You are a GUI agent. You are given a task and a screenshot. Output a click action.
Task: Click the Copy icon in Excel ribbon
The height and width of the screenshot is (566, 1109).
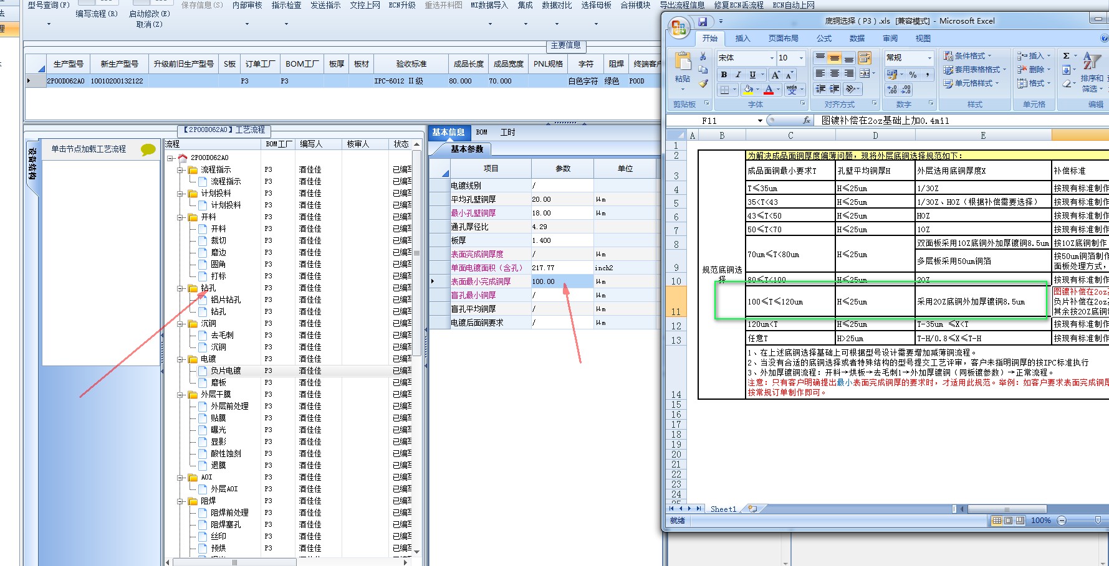pyautogui.click(x=703, y=70)
